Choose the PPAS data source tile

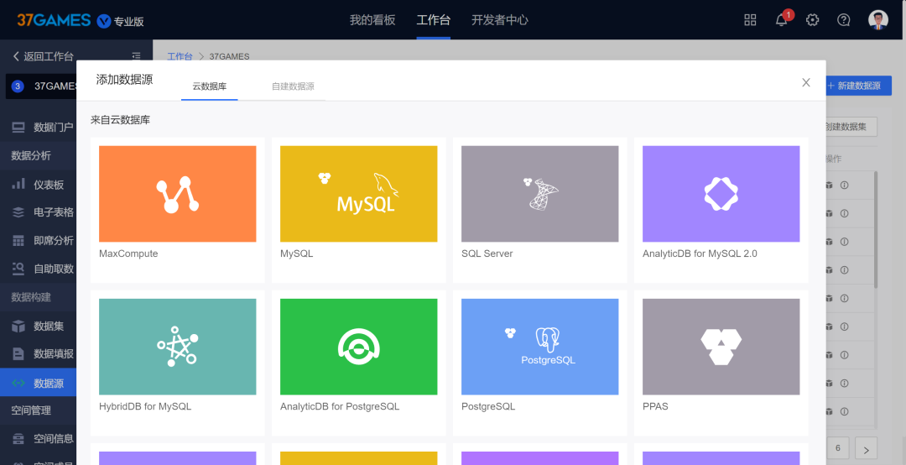[x=721, y=363]
